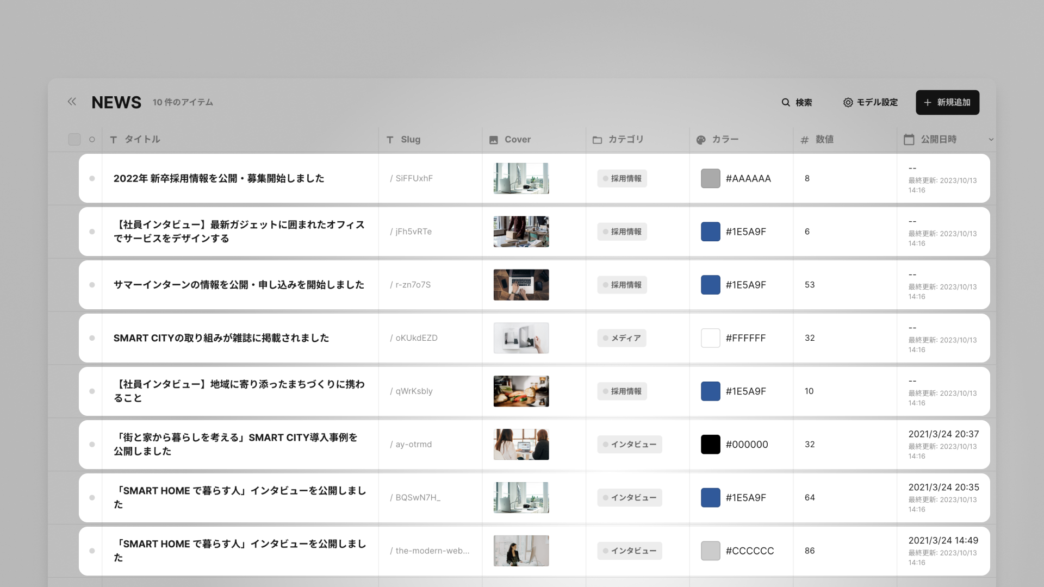The width and height of the screenshot is (1044, 587).
Task: Open サマーインターンの情報を公開 item
Action: [x=239, y=285]
